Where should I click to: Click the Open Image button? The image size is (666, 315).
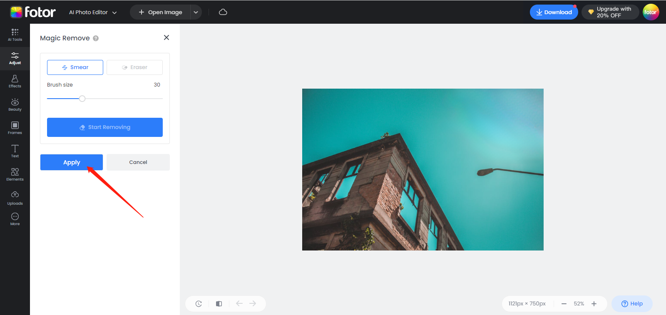click(160, 12)
